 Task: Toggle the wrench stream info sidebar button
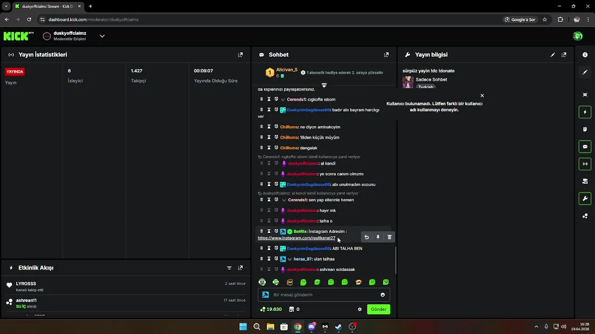pos(585,199)
